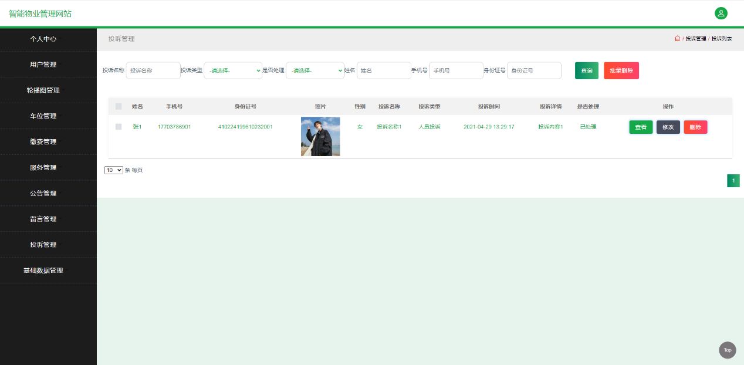Expand 服务管理 in the sidebar
The width and height of the screenshot is (744, 365).
[x=48, y=168]
